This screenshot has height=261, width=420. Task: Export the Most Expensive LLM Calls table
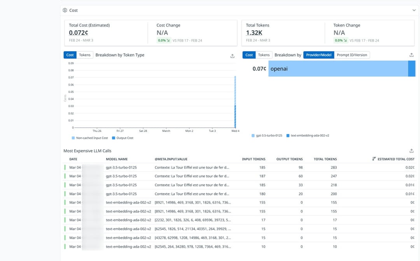tap(411, 151)
